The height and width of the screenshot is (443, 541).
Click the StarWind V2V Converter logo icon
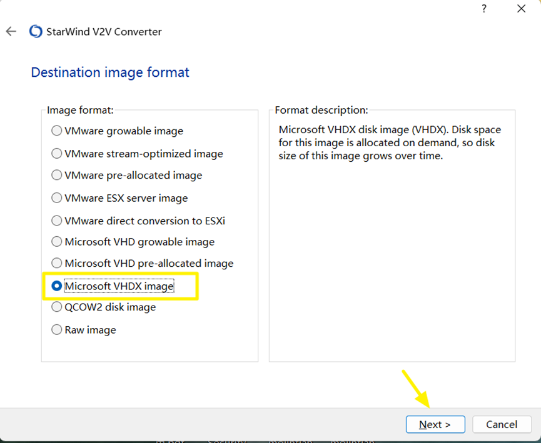click(36, 31)
